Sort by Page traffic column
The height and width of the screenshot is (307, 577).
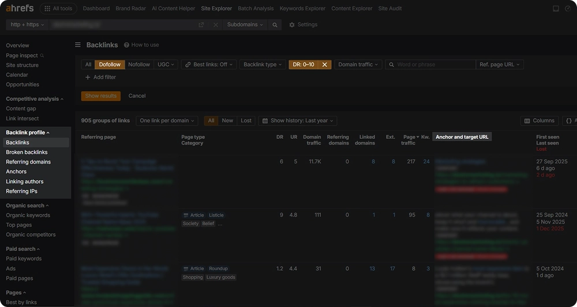point(410,140)
